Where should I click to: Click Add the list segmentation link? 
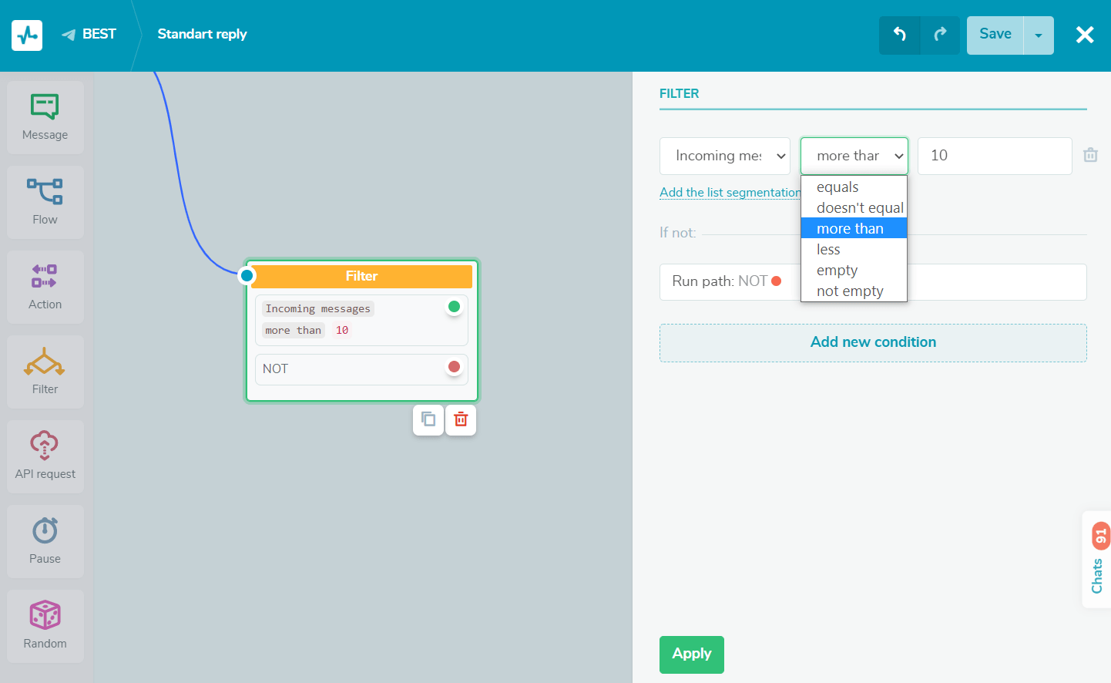pyautogui.click(x=730, y=193)
